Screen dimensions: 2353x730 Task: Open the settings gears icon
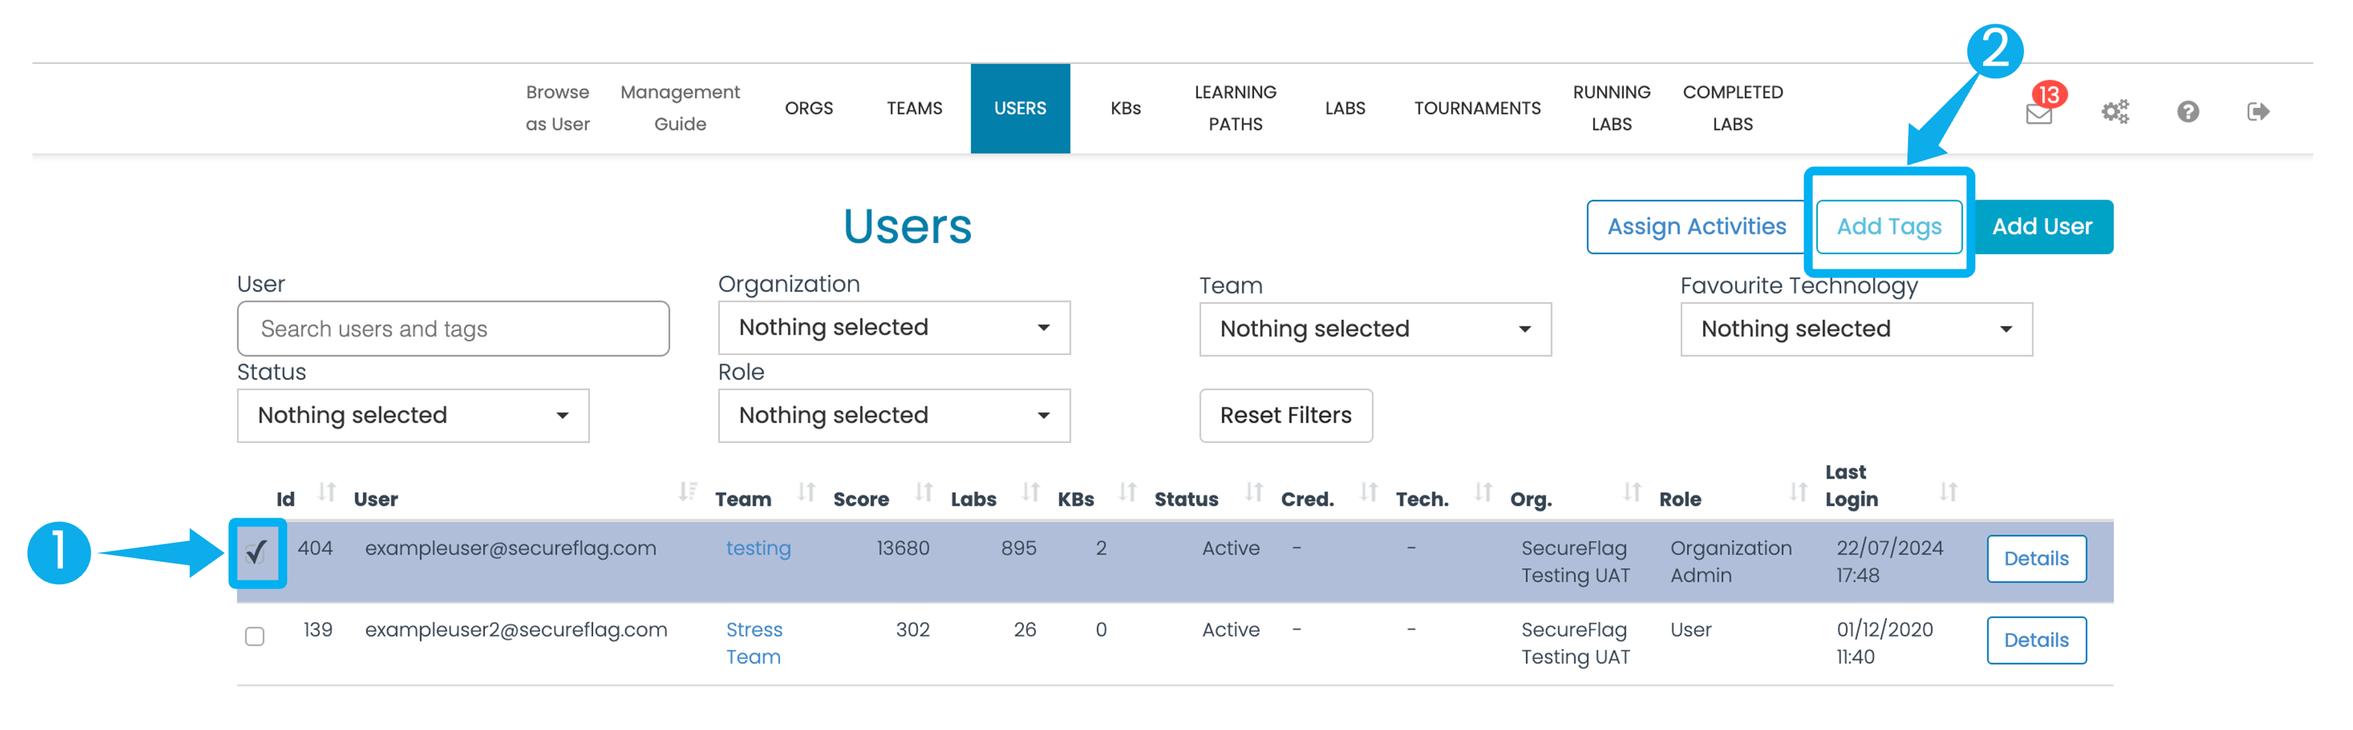[2115, 111]
